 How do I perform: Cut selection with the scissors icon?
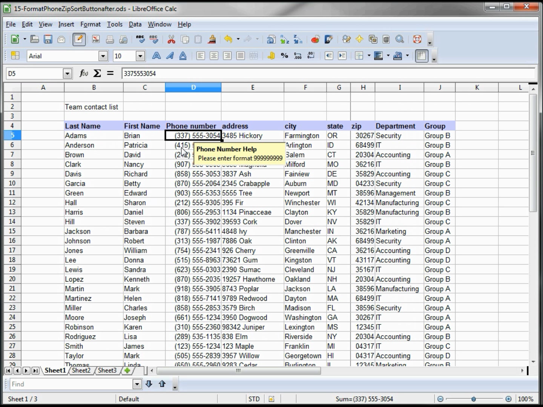(x=171, y=39)
